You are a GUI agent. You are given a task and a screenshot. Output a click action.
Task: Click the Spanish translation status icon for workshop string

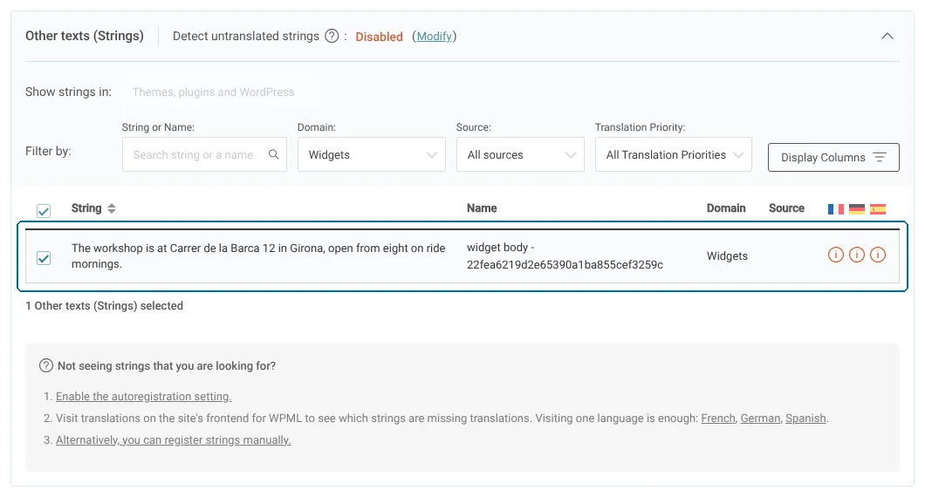pyautogui.click(x=878, y=255)
